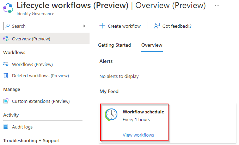Click the Workflow schedule clock icon
The width and height of the screenshot is (239, 145).
pos(111,115)
